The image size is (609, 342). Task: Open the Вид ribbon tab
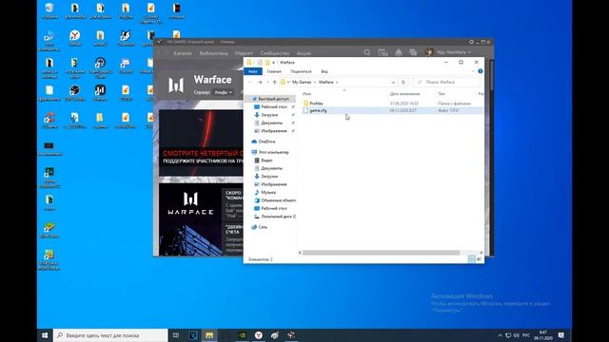(324, 71)
